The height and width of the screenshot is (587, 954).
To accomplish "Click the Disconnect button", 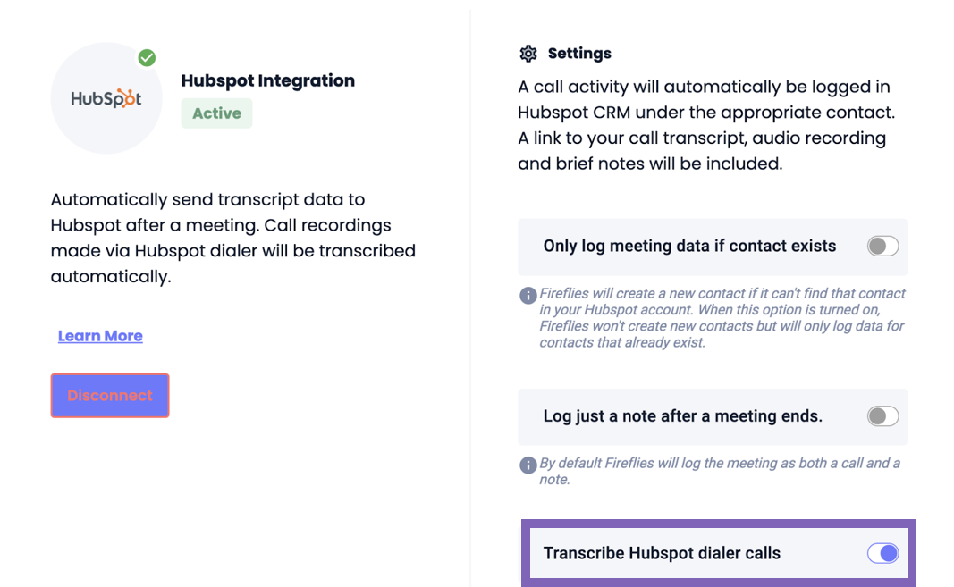I will click(x=109, y=395).
